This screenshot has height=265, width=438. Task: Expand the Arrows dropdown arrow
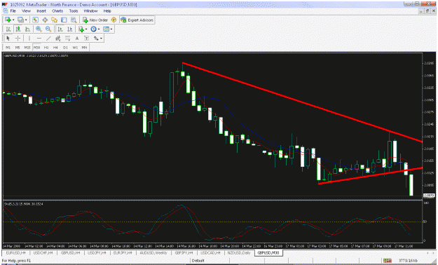coord(101,39)
